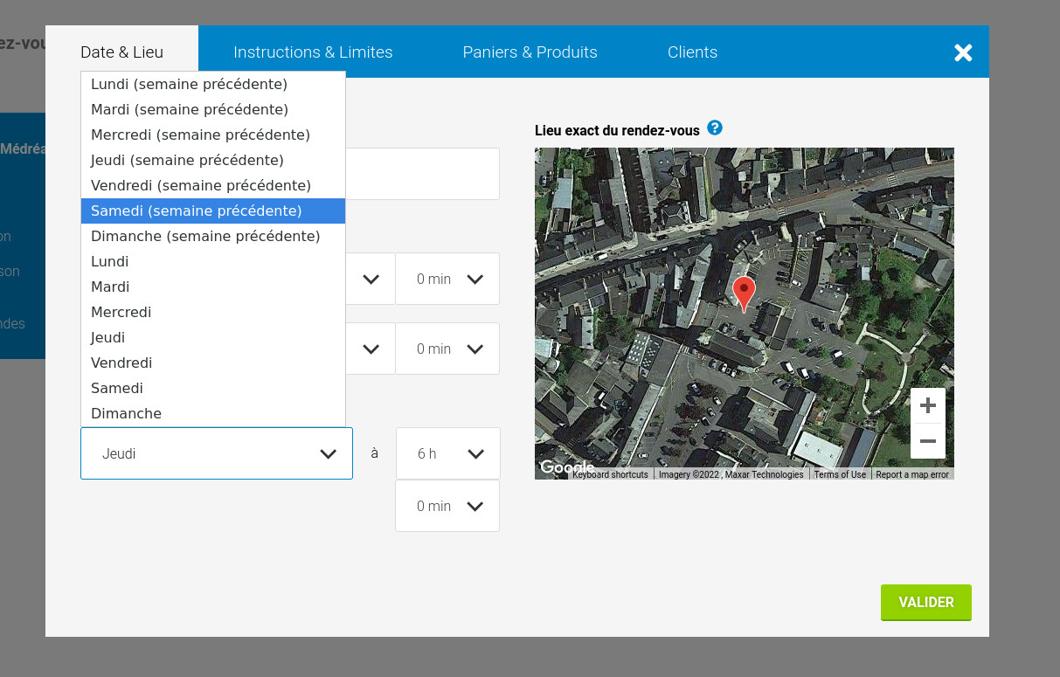This screenshot has height=677, width=1060.
Task: Switch to Instructions & Limites tab
Action: coord(313,52)
